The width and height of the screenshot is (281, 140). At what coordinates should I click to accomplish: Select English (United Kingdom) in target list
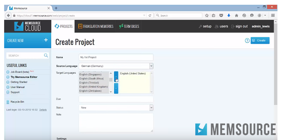[x=93, y=87]
